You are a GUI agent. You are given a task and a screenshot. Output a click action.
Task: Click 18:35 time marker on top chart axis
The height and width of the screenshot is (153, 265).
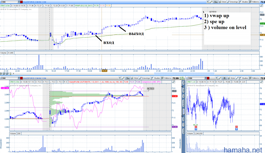point(104,71)
